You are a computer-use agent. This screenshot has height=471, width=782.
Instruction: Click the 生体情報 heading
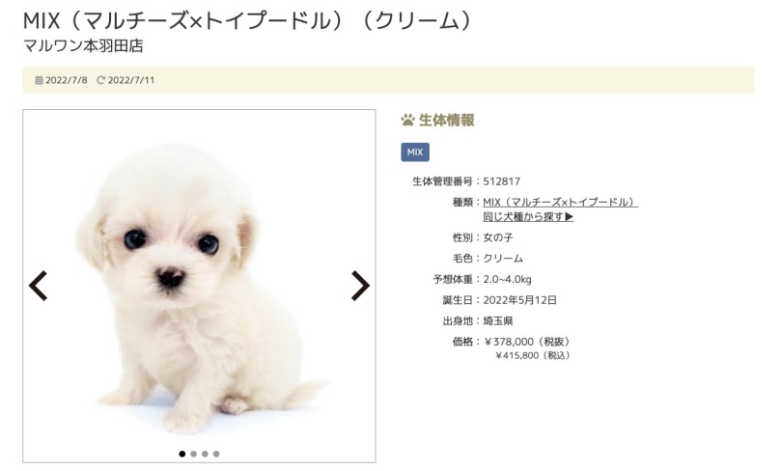click(446, 120)
